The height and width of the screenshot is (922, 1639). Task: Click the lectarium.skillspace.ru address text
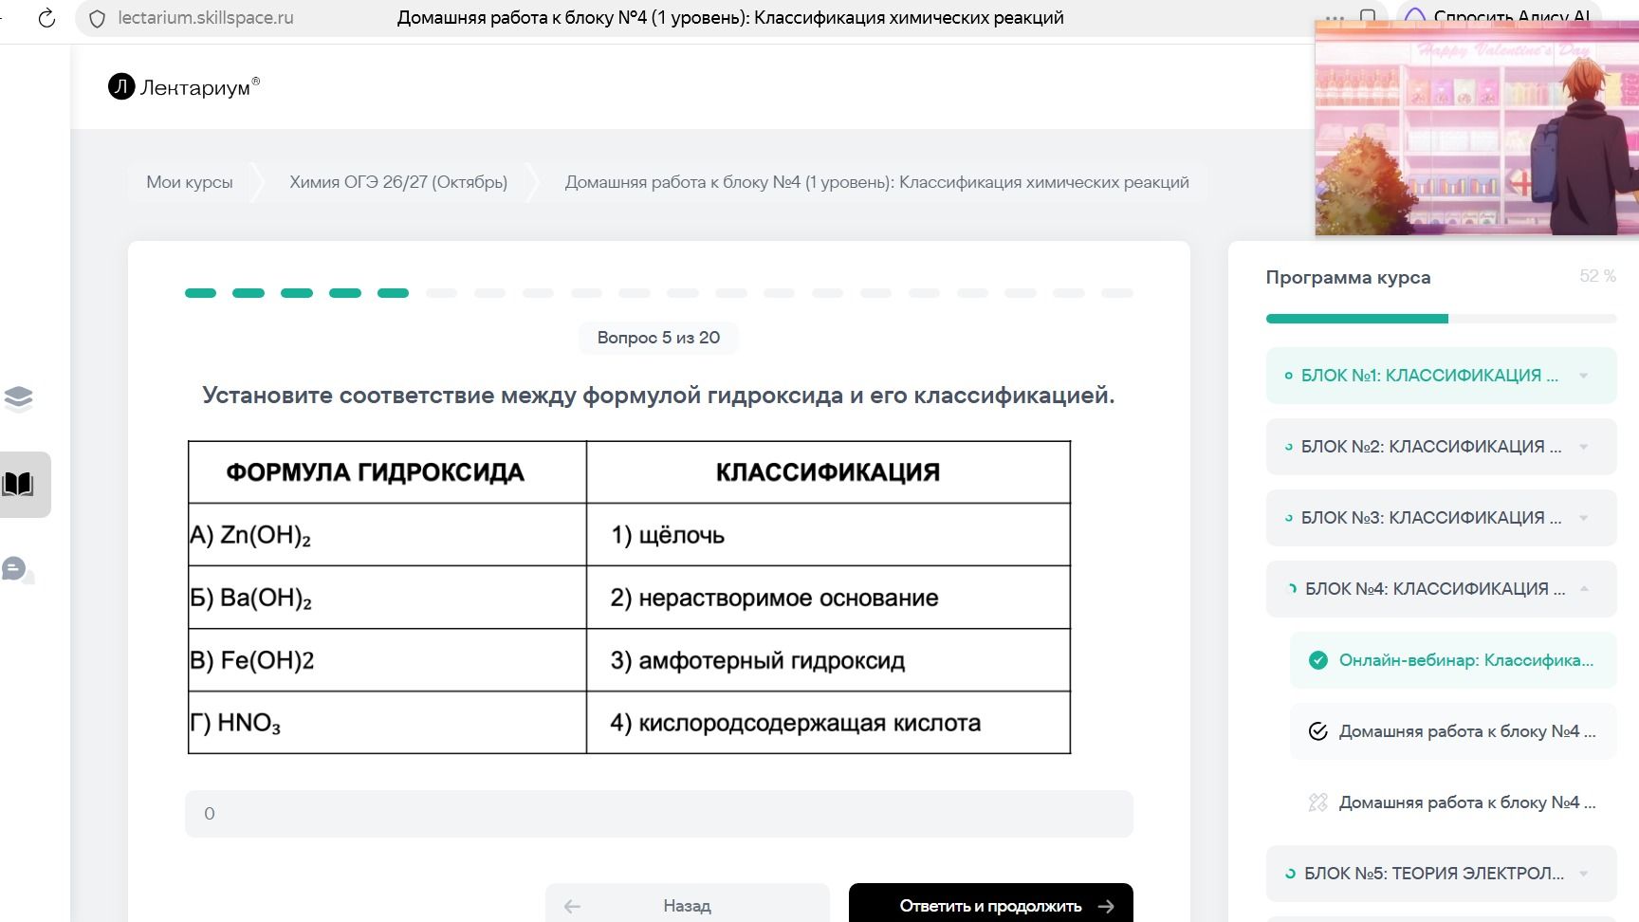206,18
